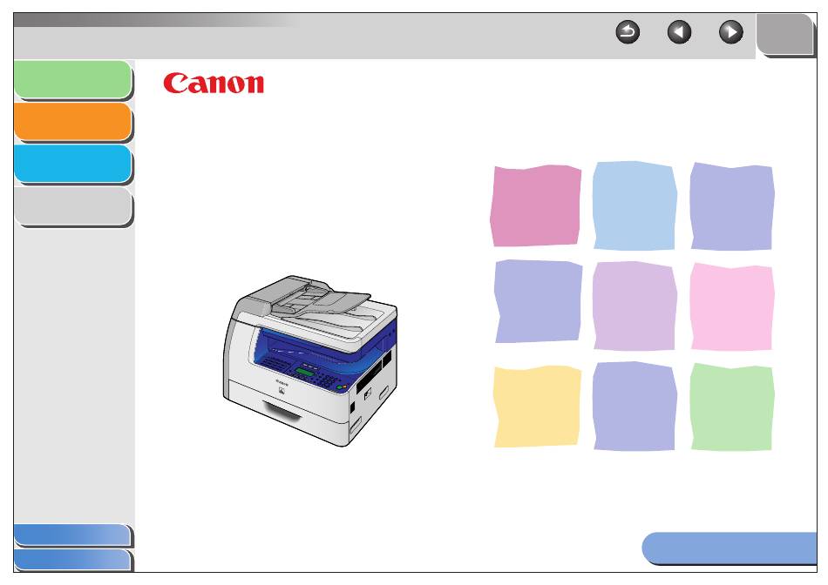Open the gray sidebar tab
The width and height of the screenshot is (828, 585).
point(73,206)
